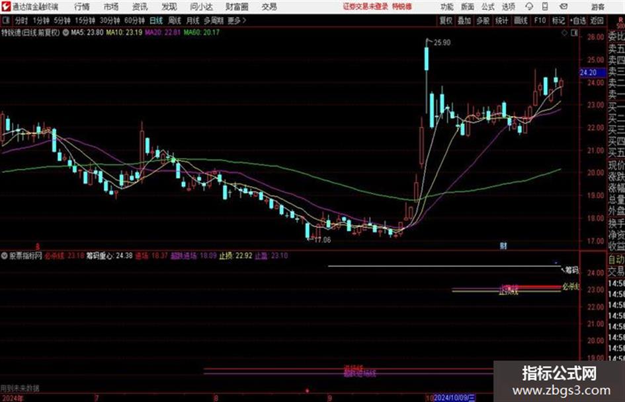This screenshot has width=625, height=402.
Task: Click the MA60: 20.17 indicator value
Action: (x=201, y=32)
